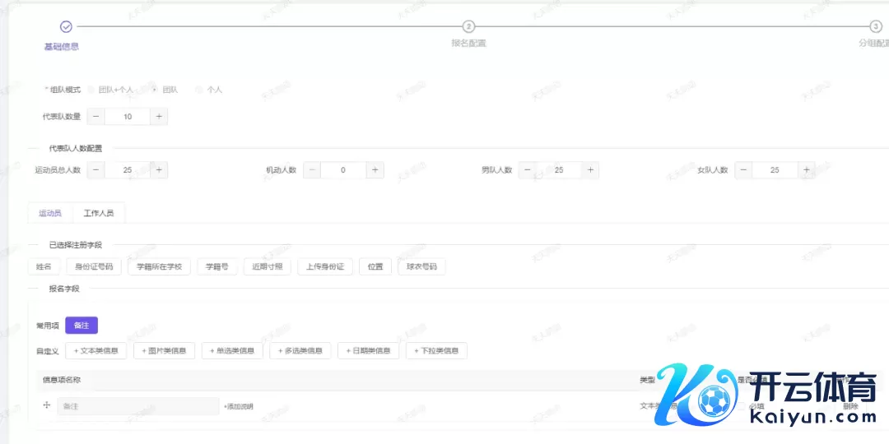
Task: Increase 运动员总人数 with the plus icon
Action: click(159, 170)
